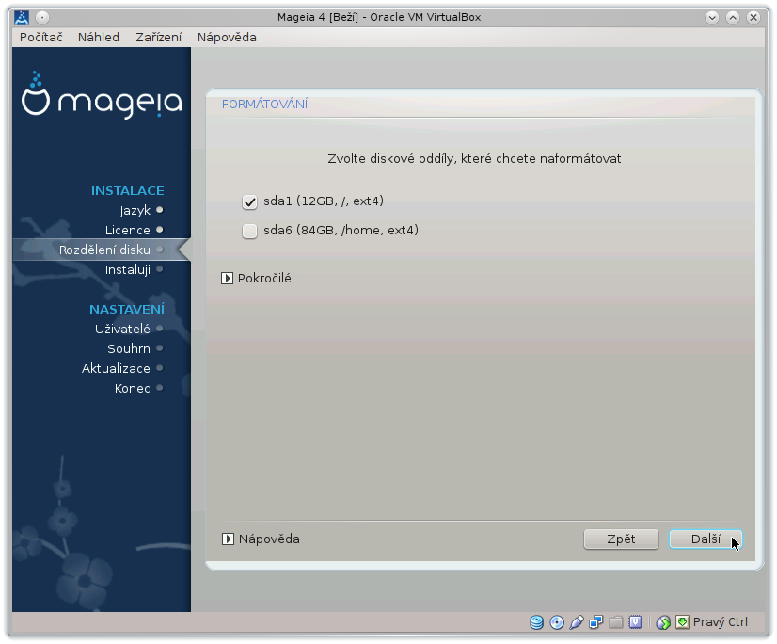Image resolution: width=777 pixels, height=644 pixels.
Task: Click the optical CD drive status icon
Action: point(557,622)
